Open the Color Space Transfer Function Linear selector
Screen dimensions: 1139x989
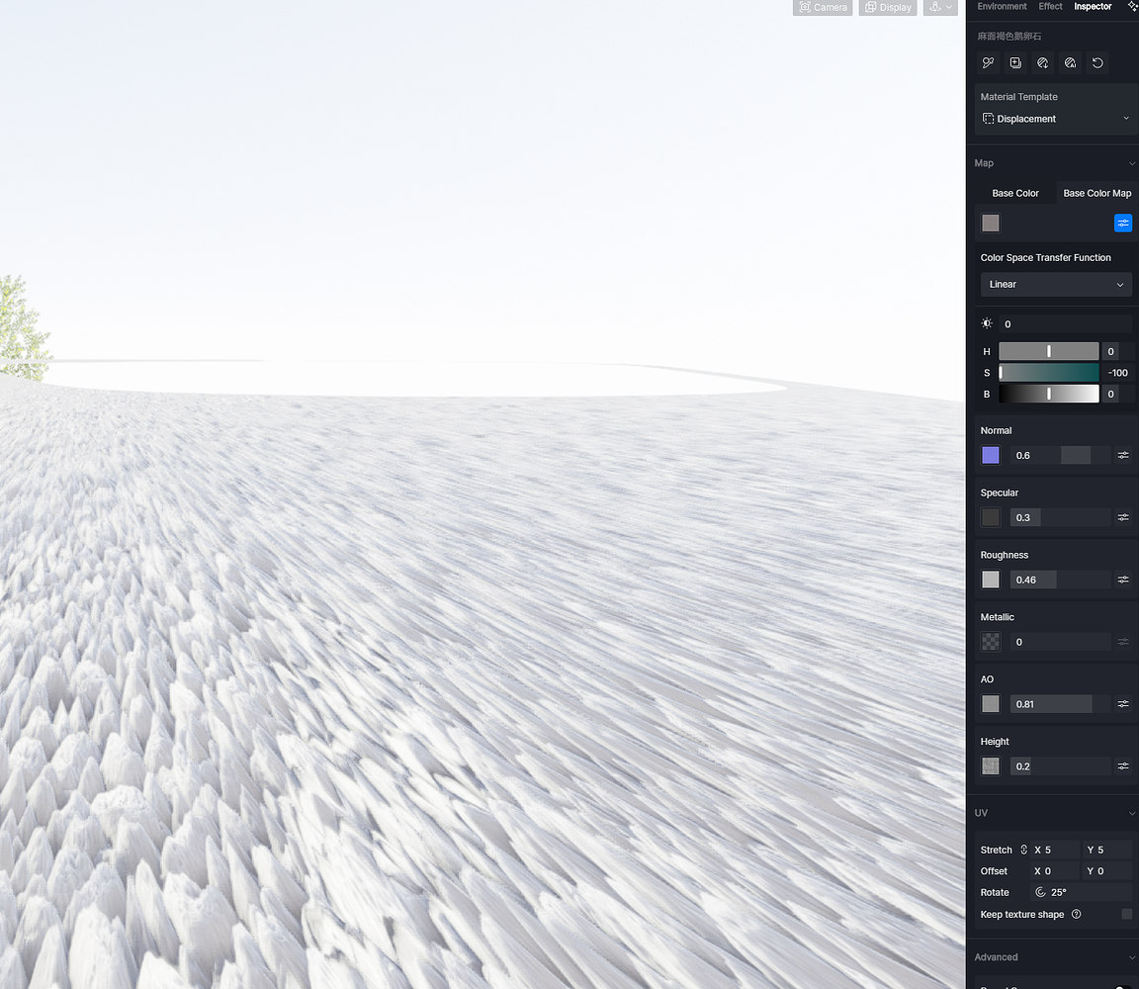coord(1055,284)
